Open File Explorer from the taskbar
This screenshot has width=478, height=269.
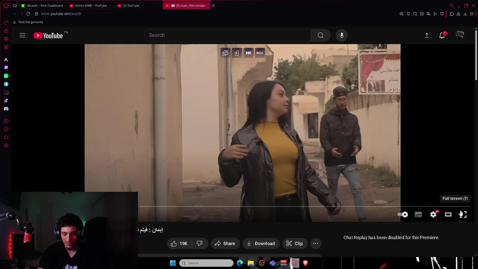pyautogui.click(x=251, y=263)
